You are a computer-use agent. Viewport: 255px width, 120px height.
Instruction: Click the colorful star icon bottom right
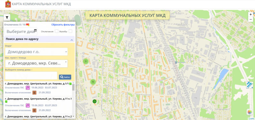pos(250,112)
